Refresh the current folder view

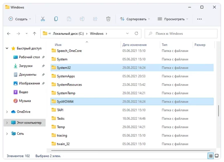click(x=136, y=34)
